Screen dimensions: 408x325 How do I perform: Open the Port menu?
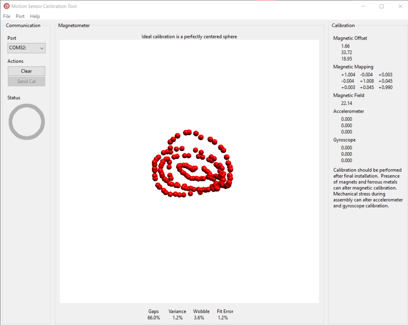coord(20,16)
